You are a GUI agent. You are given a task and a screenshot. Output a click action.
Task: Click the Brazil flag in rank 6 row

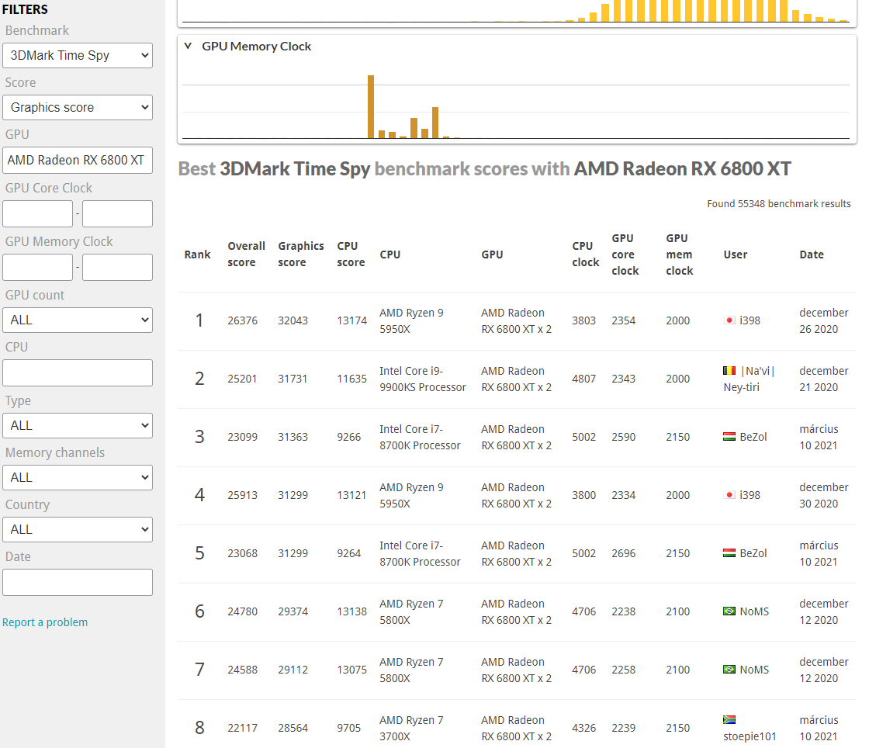(x=729, y=611)
